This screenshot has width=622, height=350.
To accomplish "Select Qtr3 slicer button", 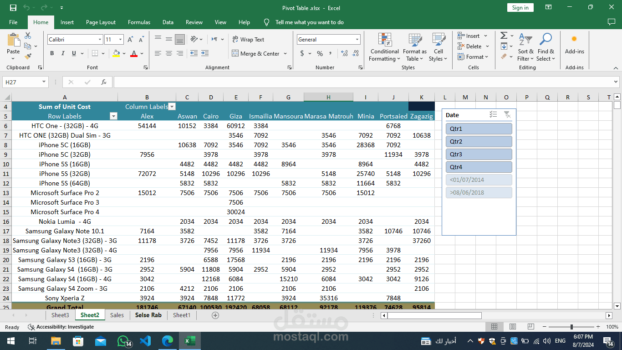I will pyautogui.click(x=479, y=154).
